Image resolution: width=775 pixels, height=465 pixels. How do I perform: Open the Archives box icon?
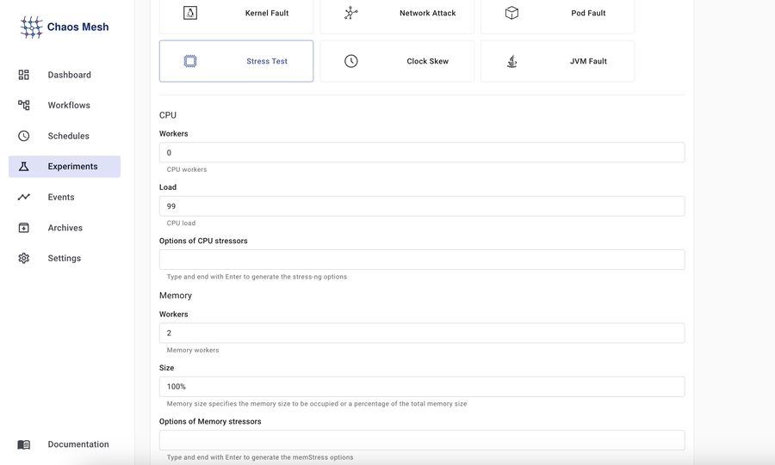tap(24, 228)
